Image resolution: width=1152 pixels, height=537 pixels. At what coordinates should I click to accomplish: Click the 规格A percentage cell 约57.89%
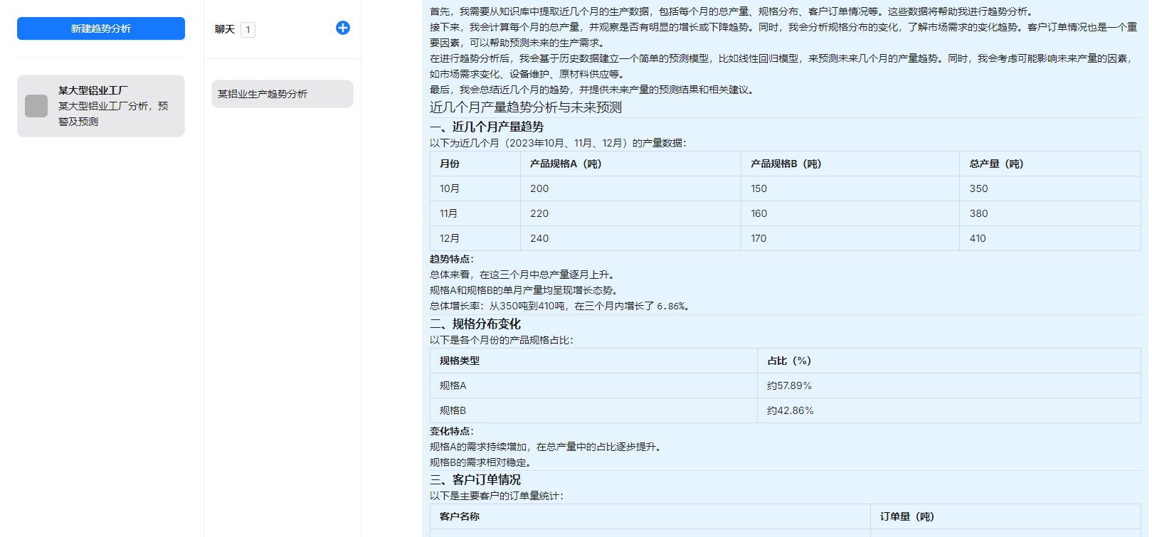789,386
